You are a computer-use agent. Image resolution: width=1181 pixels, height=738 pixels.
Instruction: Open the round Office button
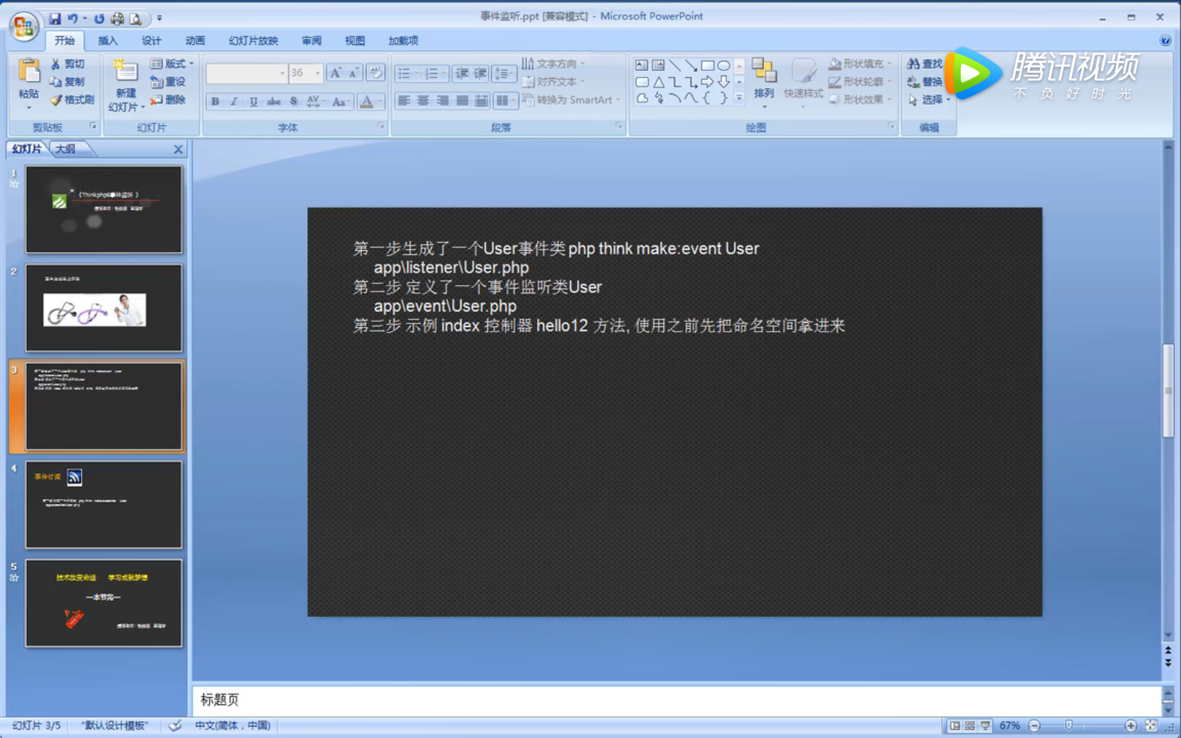tap(23, 27)
